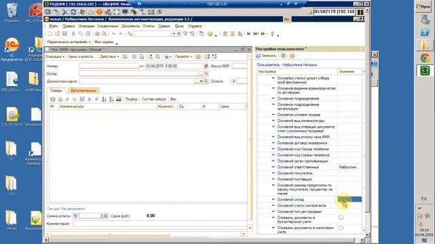Click the barcode scan icon in goods toolbar
Screen dimensions: 435x244
tap(119, 99)
